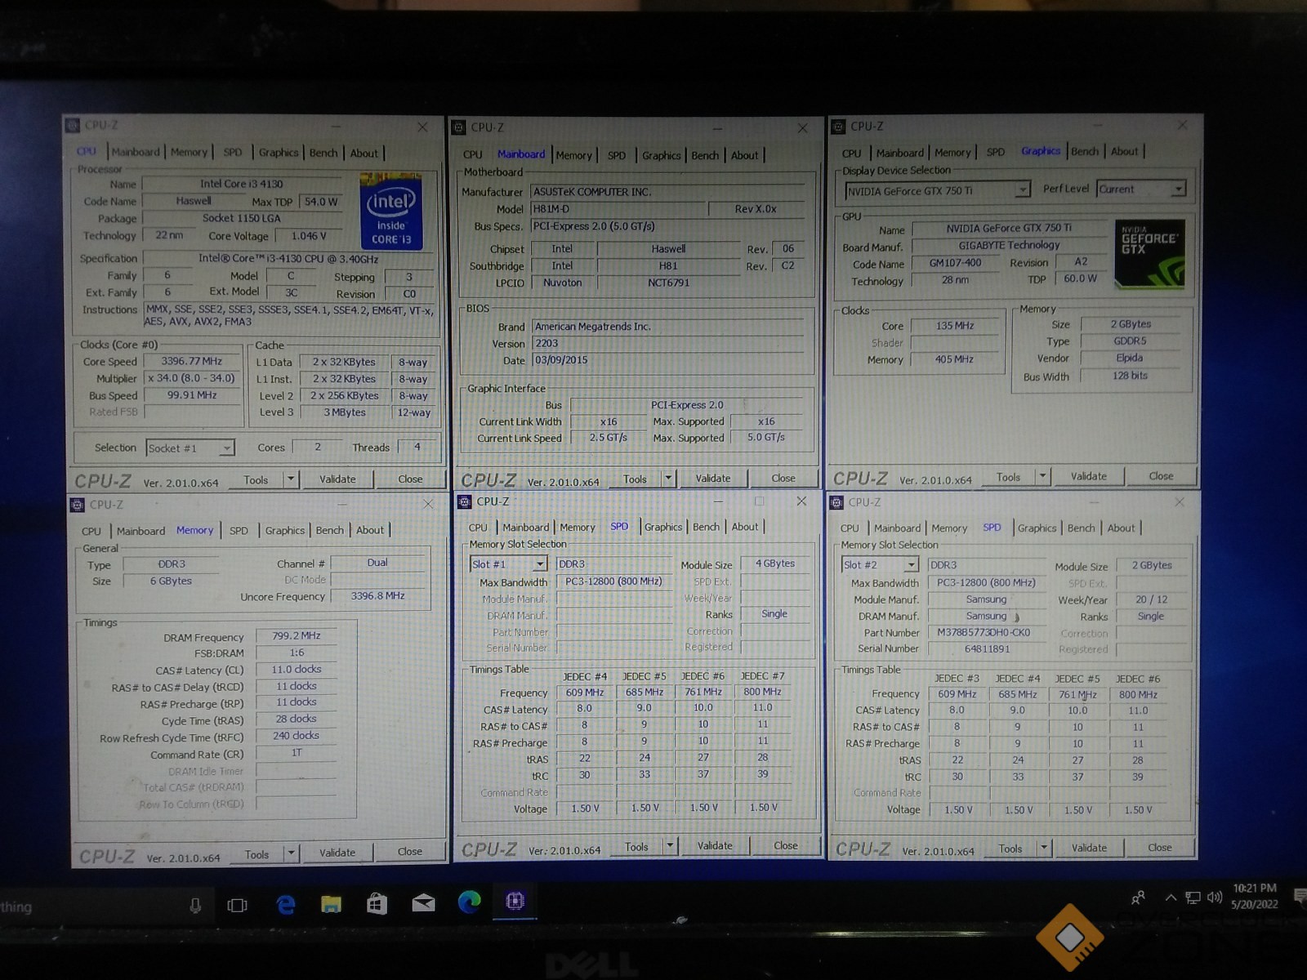1307x980 pixels.
Task: Click the microphone icon on the taskbar
Action: (x=195, y=905)
